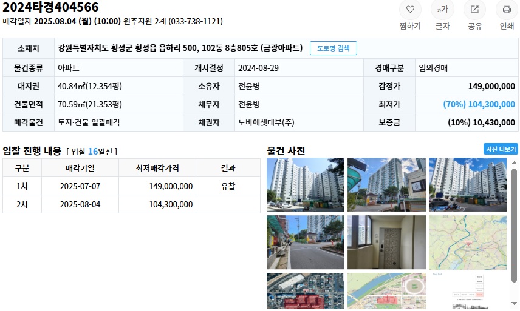Click the appraisal value 149,000,000 in 감정가 row

(x=491, y=86)
